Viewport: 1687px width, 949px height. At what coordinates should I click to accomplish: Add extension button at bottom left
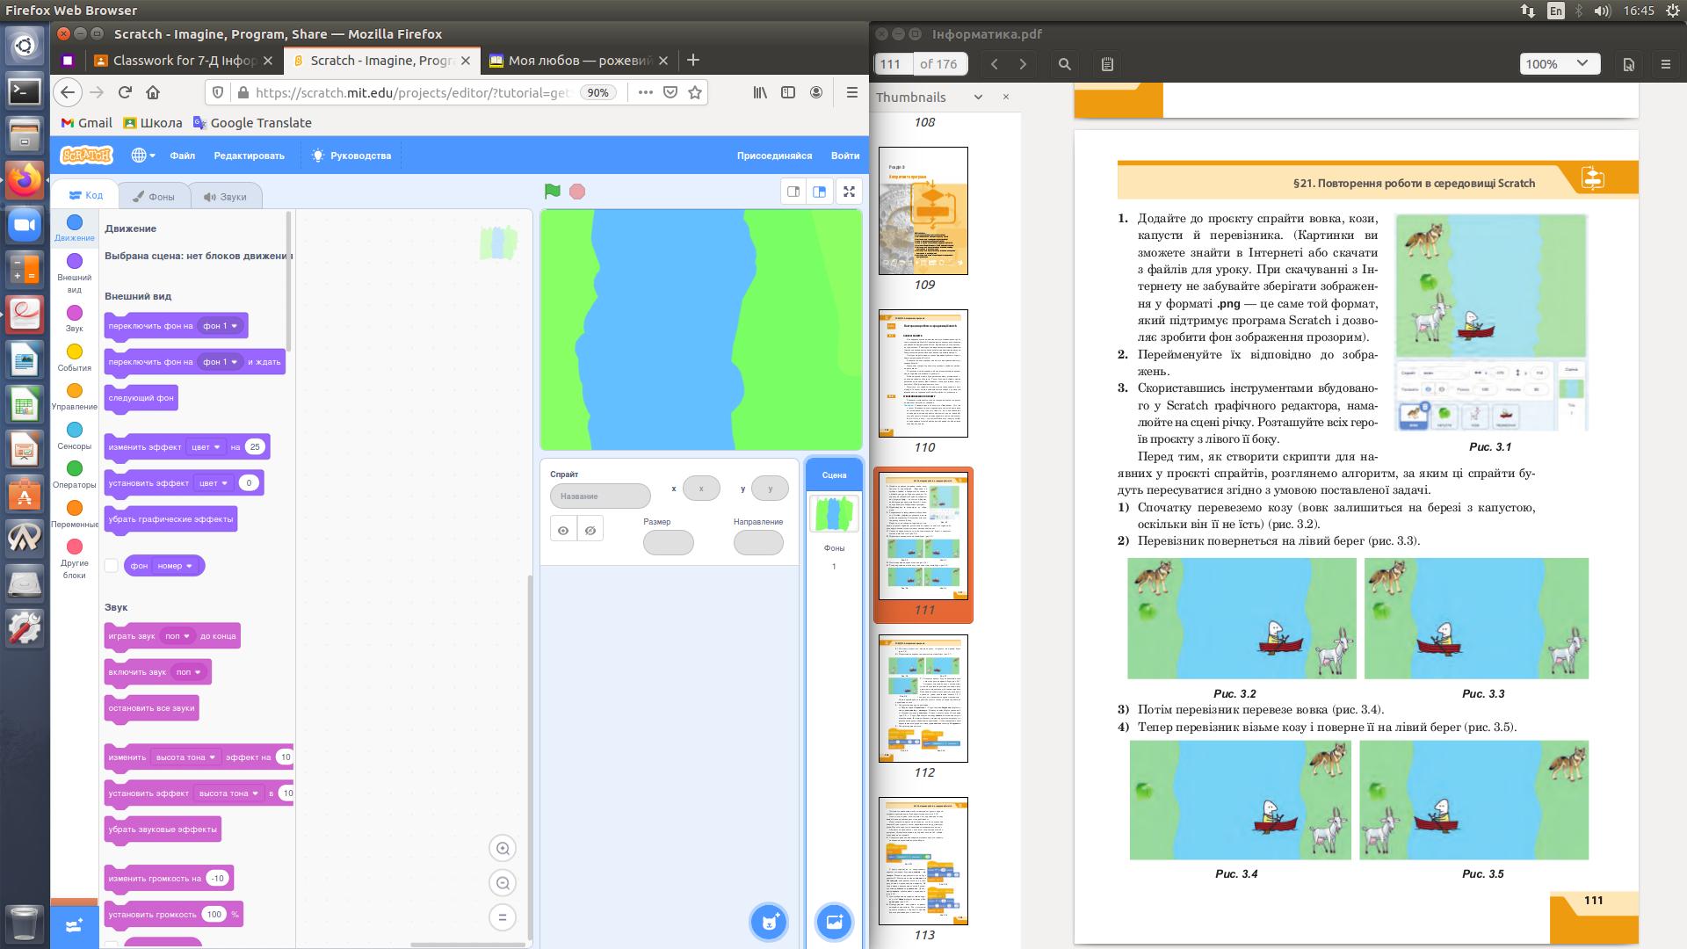[x=74, y=924]
